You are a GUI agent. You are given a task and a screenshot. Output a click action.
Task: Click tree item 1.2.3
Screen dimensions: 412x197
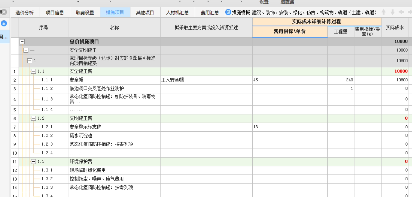47,144
